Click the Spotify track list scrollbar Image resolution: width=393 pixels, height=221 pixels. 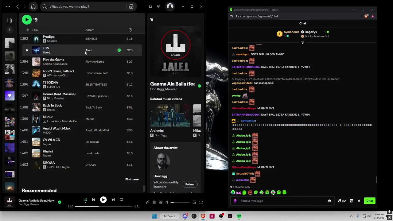point(144,189)
